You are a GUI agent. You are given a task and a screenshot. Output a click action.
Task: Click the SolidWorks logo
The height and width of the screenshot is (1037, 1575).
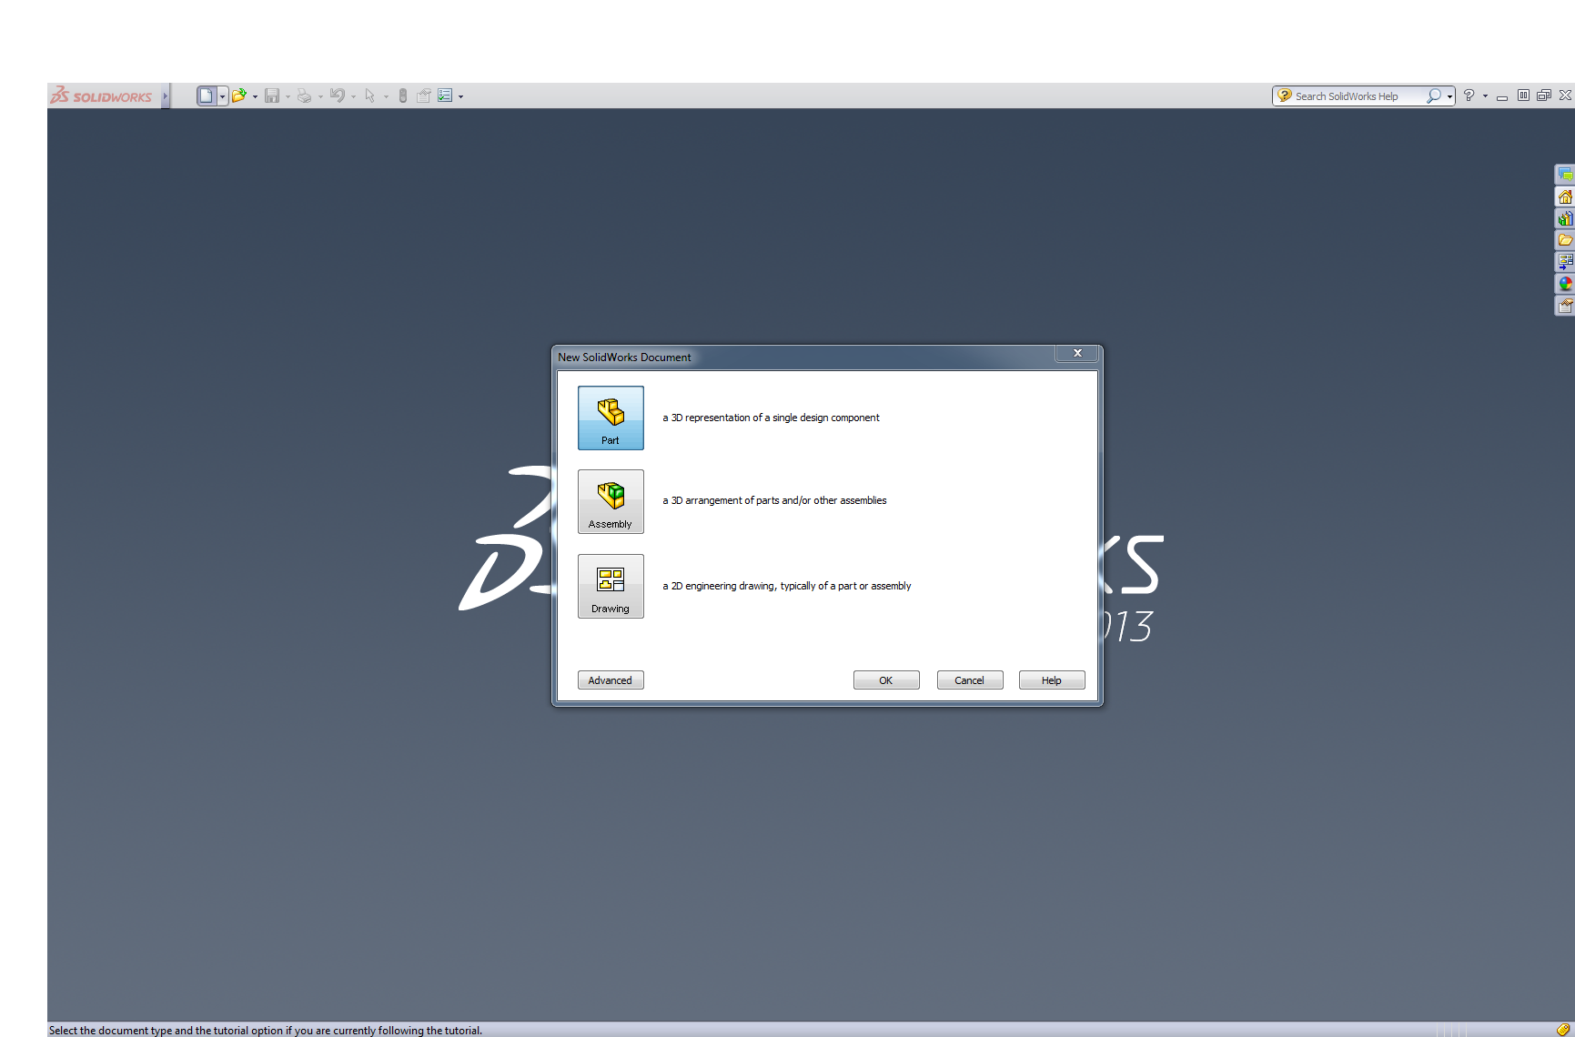tap(102, 96)
